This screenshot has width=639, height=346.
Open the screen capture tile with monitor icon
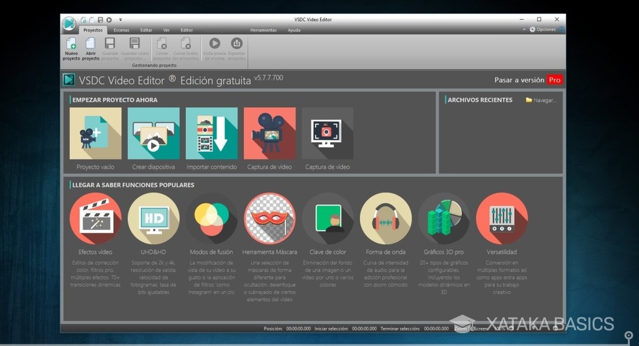point(327,133)
